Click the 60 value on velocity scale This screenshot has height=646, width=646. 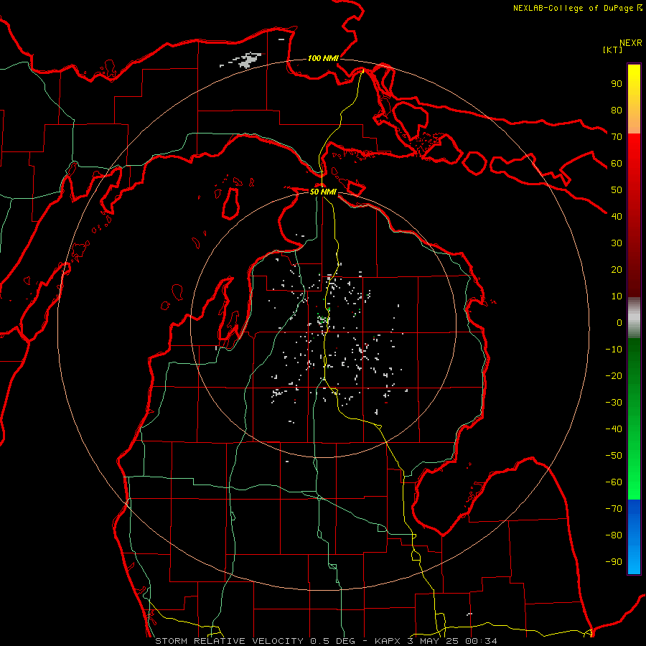coord(617,163)
